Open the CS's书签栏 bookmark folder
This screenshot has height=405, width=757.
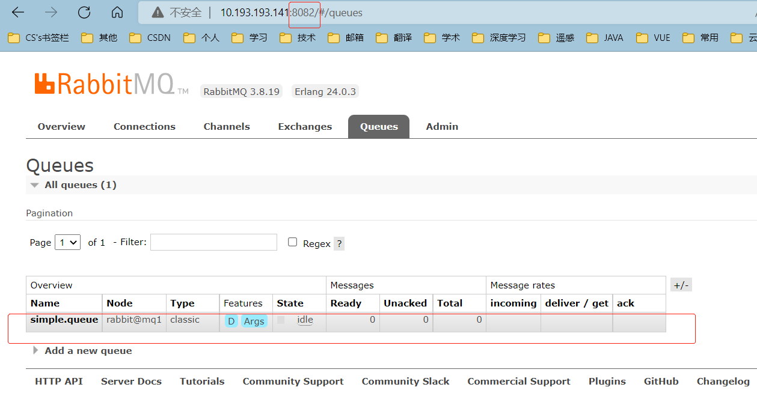pyautogui.click(x=38, y=37)
